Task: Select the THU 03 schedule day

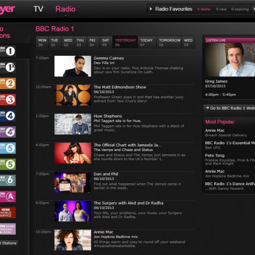Action: (x=80, y=42)
